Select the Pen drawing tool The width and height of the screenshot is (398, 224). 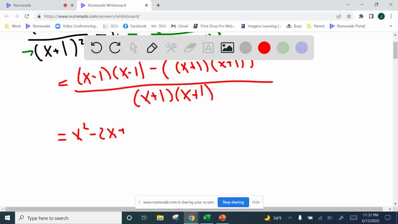(x=152, y=47)
